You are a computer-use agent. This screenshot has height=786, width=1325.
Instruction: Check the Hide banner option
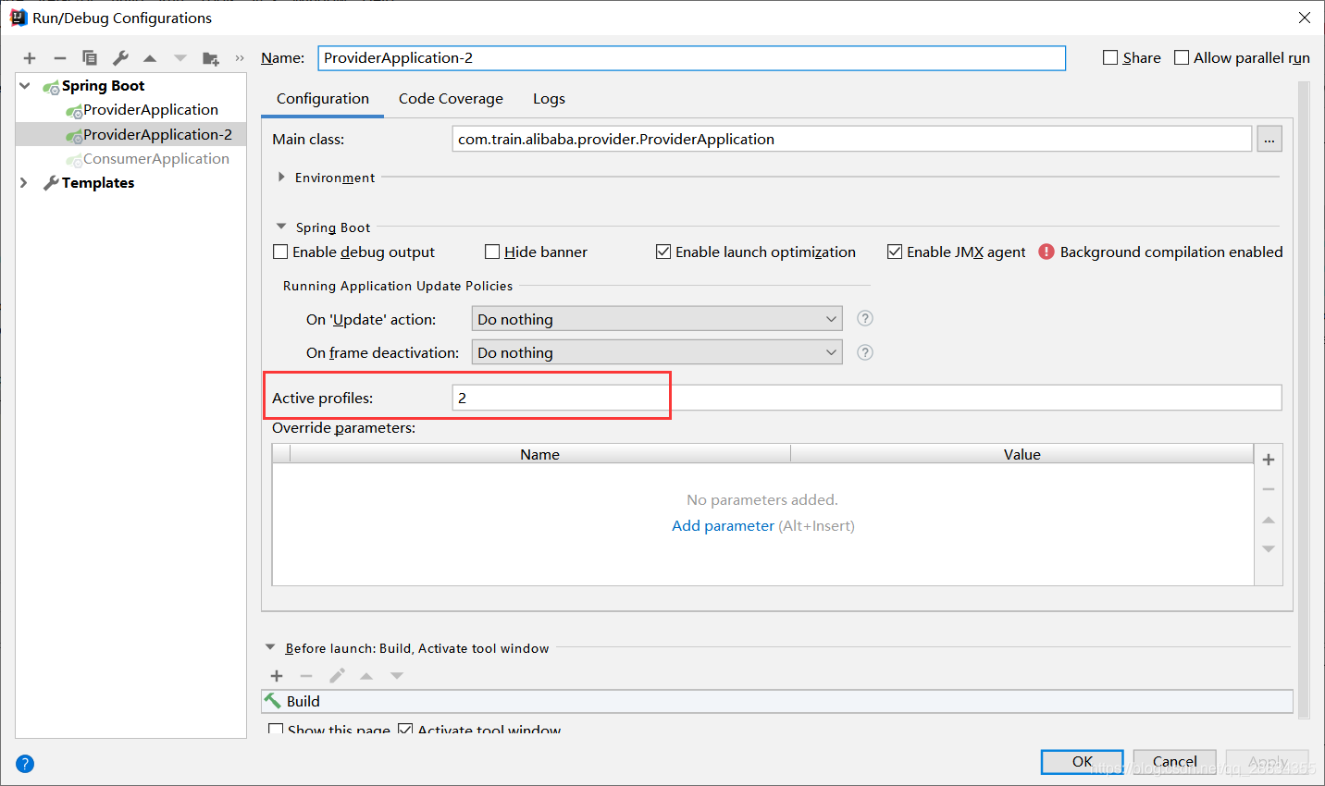tap(492, 252)
